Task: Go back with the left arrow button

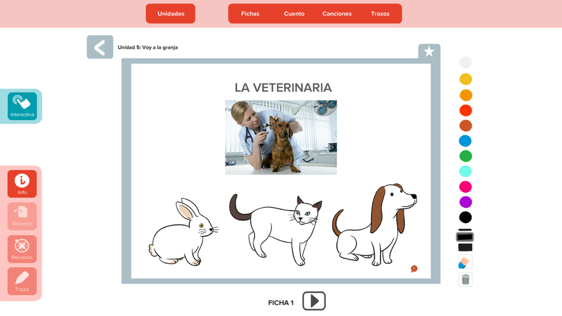Action: pyautogui.click(x=100, y=47)
